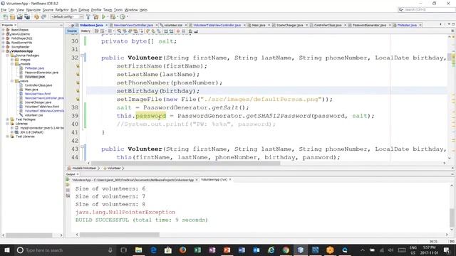
Task: Collapse the VolunteerApp project node
Action: [4, 51]
